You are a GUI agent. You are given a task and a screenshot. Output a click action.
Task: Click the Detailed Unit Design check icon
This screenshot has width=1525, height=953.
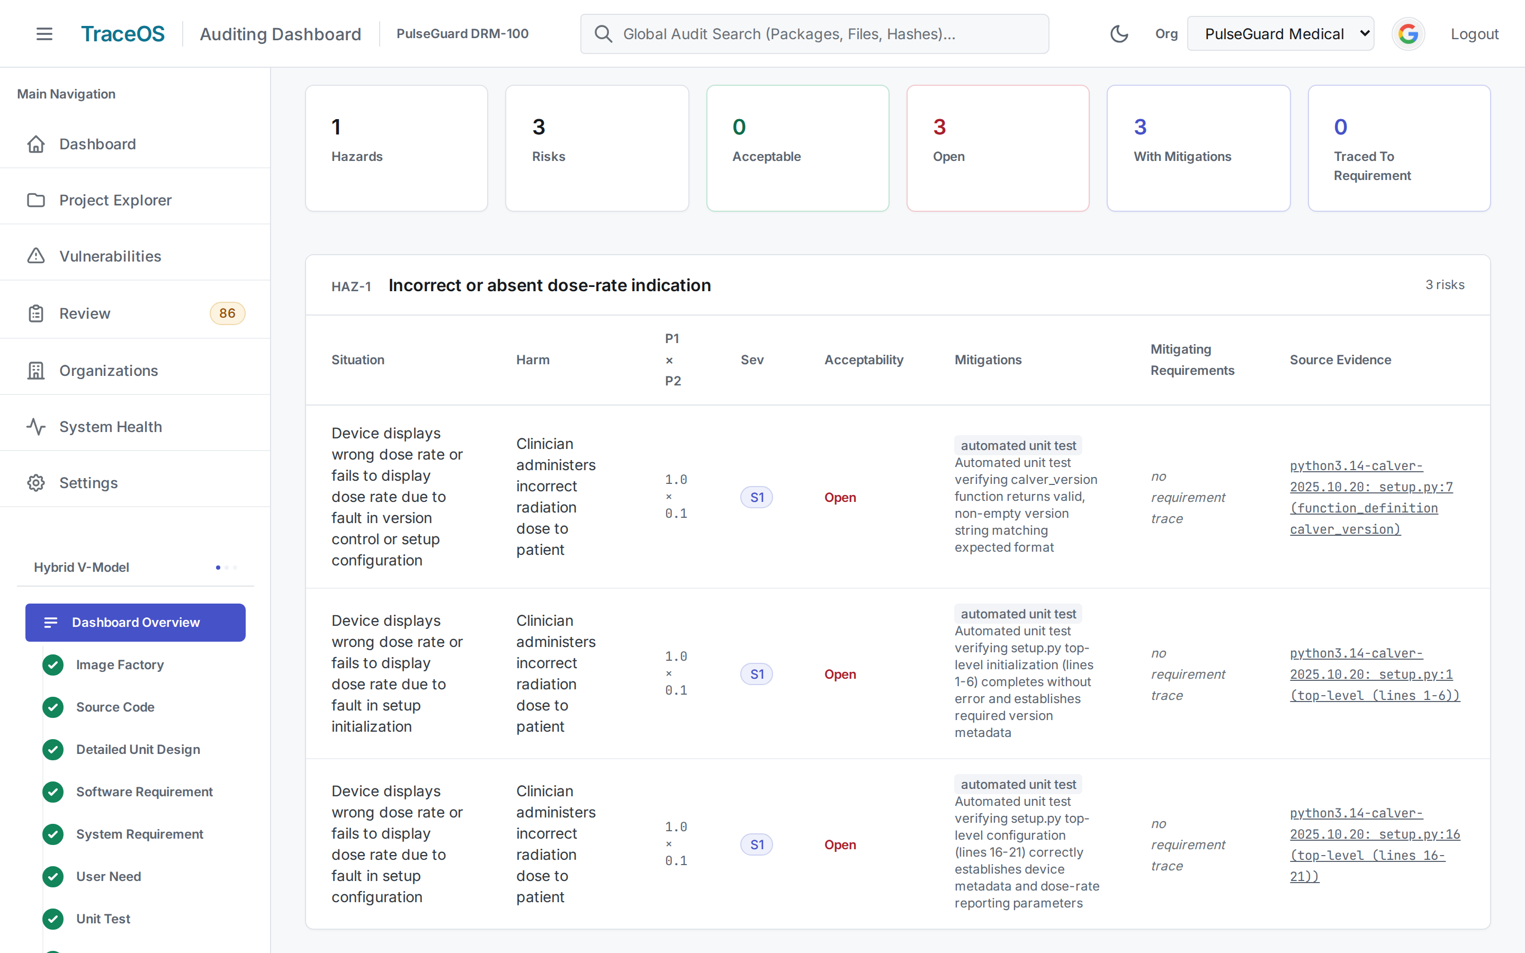(x=53, y=749)
